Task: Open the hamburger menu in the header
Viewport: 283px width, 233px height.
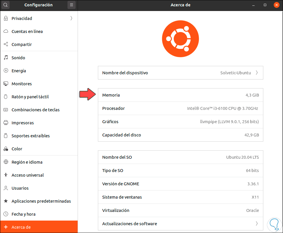Action: pyautogui.click(x=72, y=5)
